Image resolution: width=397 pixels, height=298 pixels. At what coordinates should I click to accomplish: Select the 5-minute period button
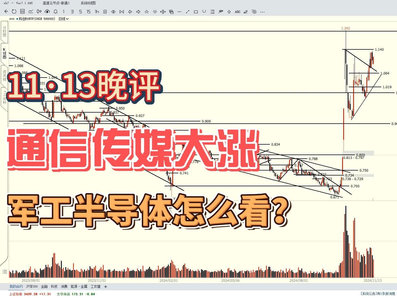(x=80, y=12)
